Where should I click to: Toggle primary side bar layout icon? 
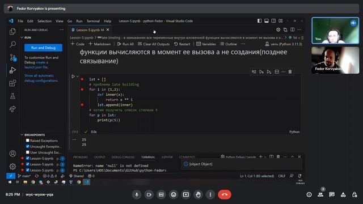259,21
